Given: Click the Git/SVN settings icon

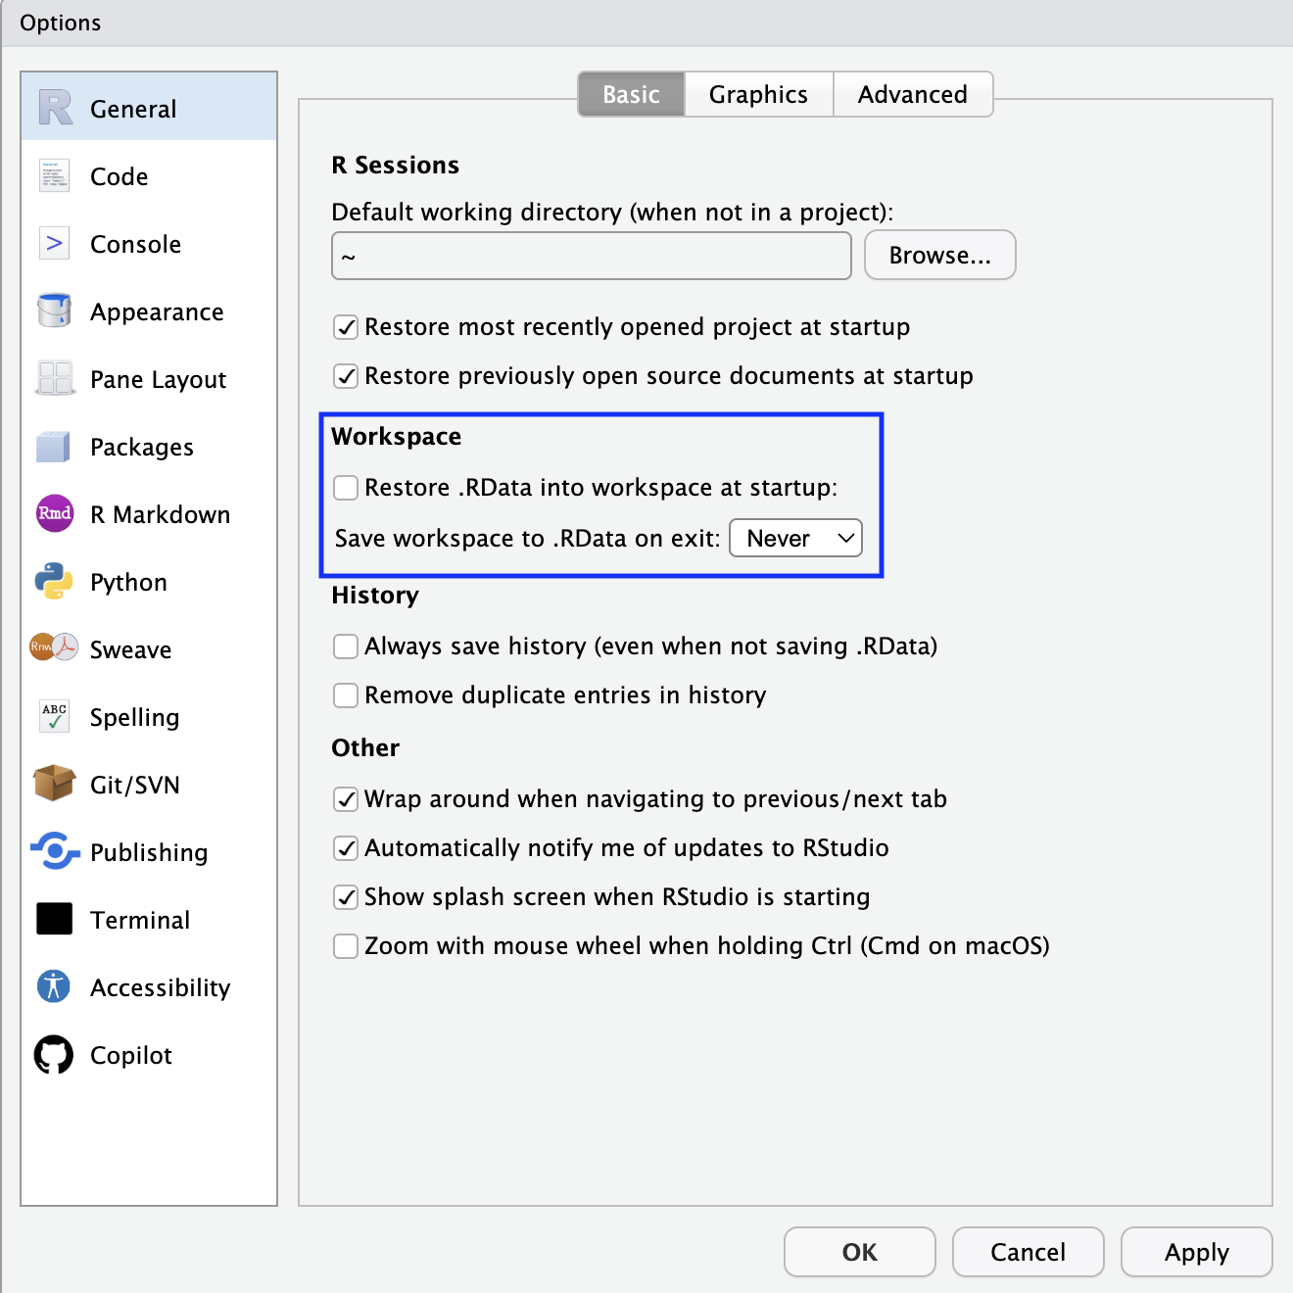Looking at the screenshot, I should click(54, 784).
